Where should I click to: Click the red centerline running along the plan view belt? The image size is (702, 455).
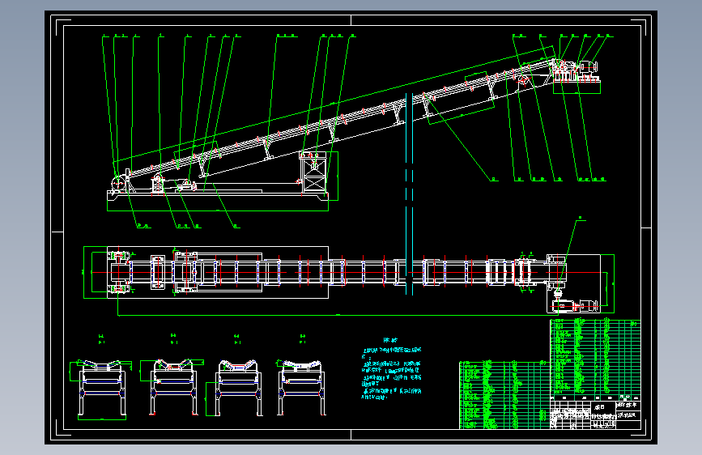click(x=345, y=272)
